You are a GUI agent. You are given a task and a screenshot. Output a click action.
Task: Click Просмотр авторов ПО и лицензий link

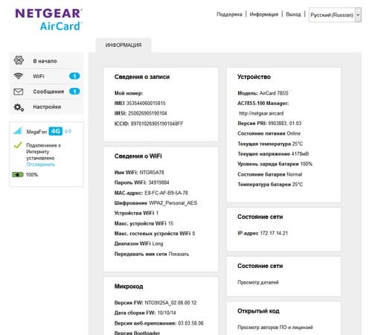(275, 328)
